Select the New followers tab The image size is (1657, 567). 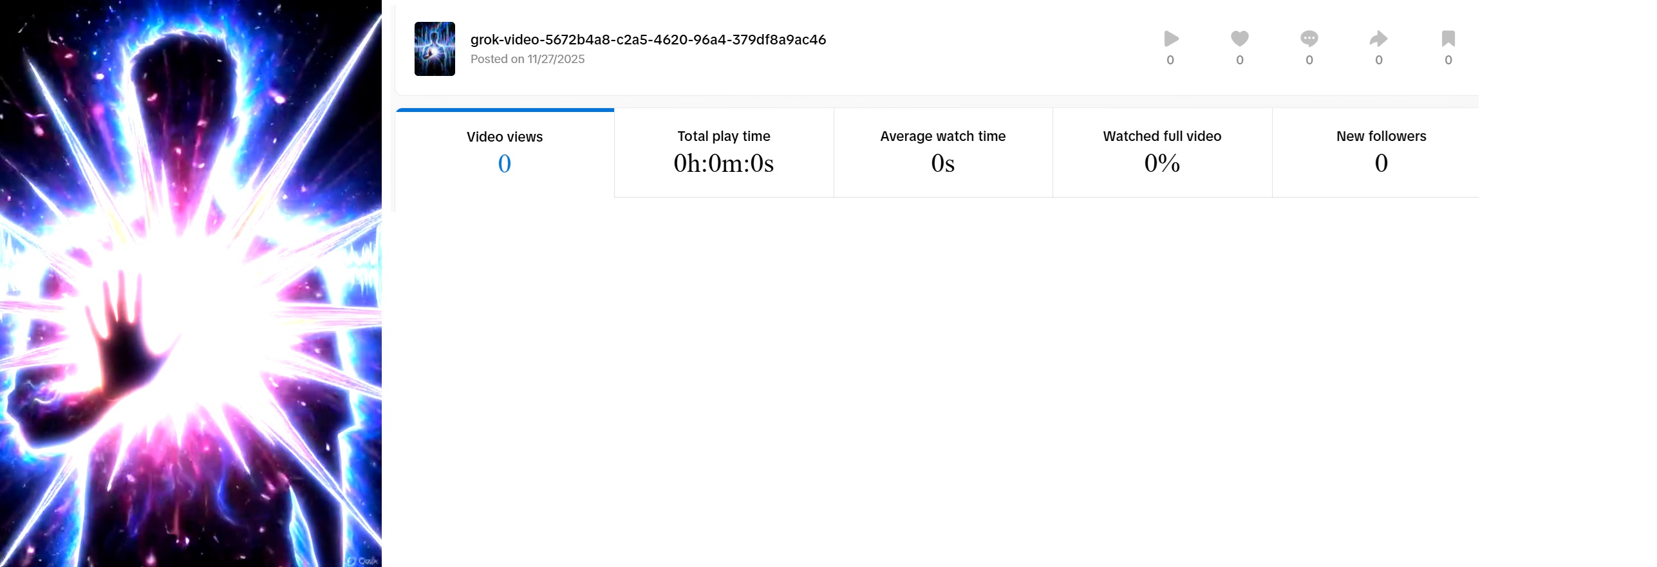click(1376, 153)
